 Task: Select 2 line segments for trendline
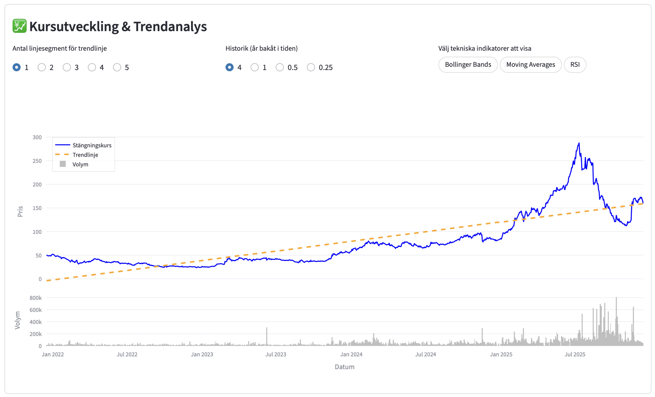41,67
